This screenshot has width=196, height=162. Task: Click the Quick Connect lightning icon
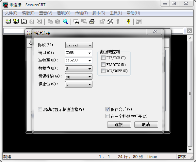click(16, 22)
